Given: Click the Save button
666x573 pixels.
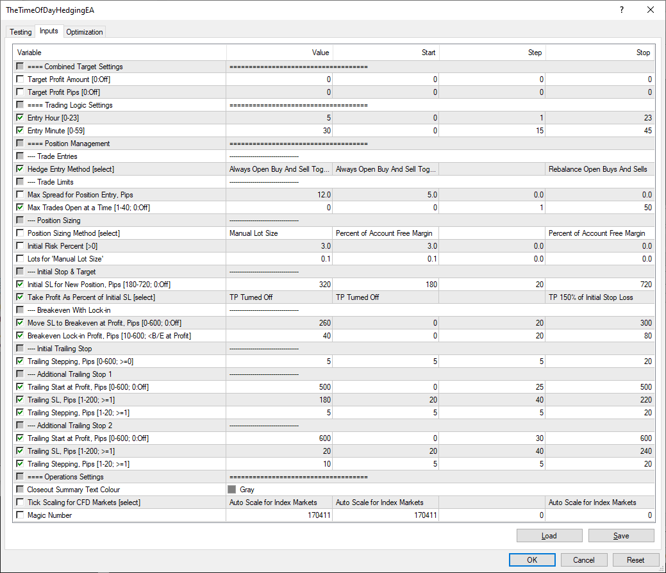Looking at the screenshot, I should pyautogui.click(x=620, y=536).
